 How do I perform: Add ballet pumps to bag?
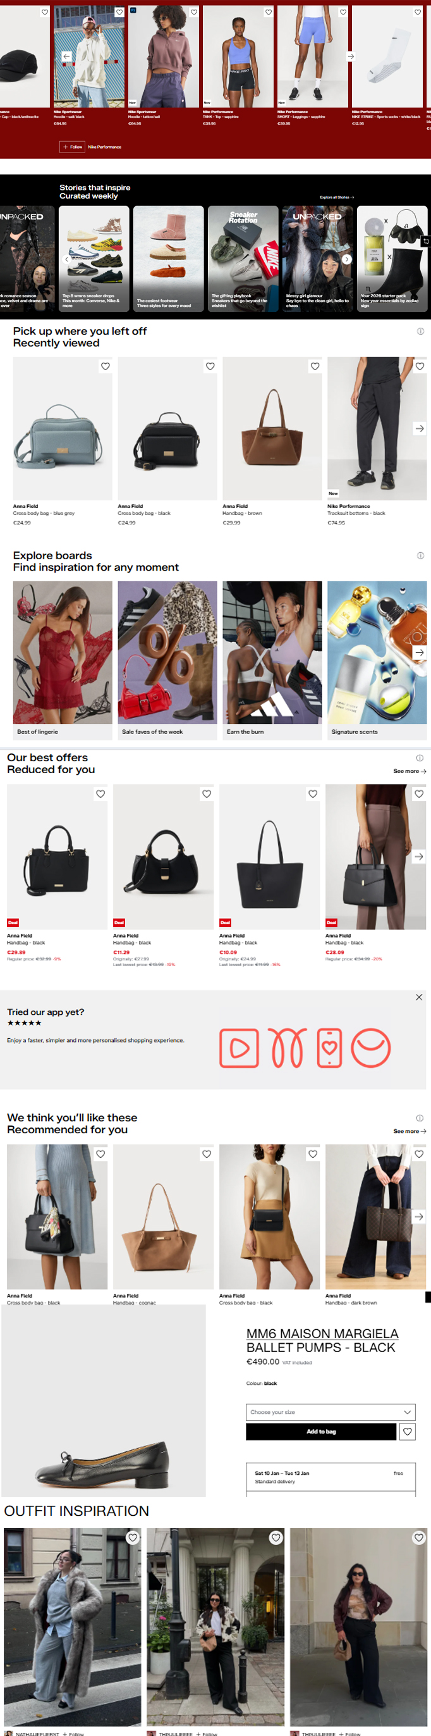coord(321,1430)
